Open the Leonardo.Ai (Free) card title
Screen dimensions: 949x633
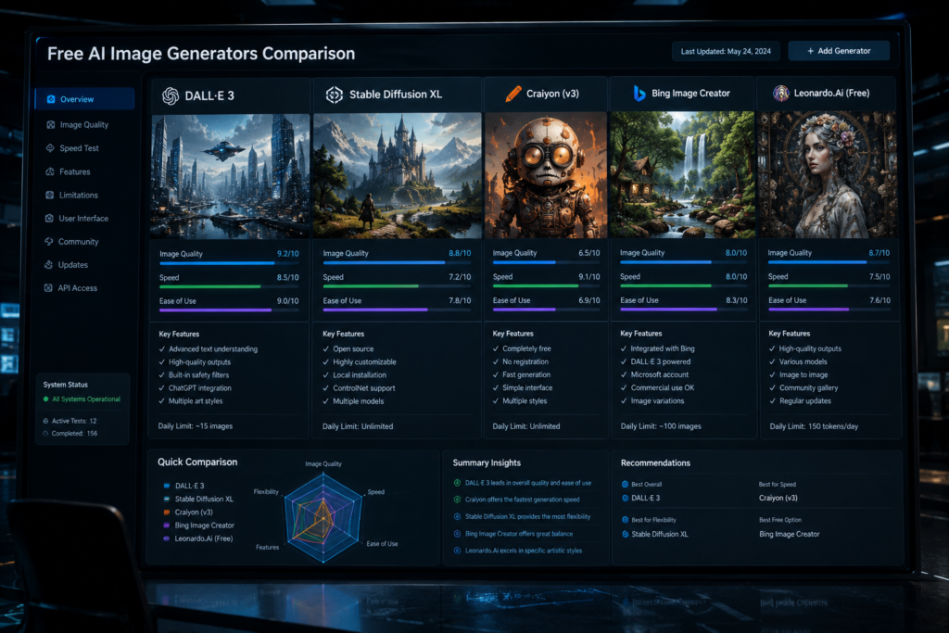coord(831,94)
